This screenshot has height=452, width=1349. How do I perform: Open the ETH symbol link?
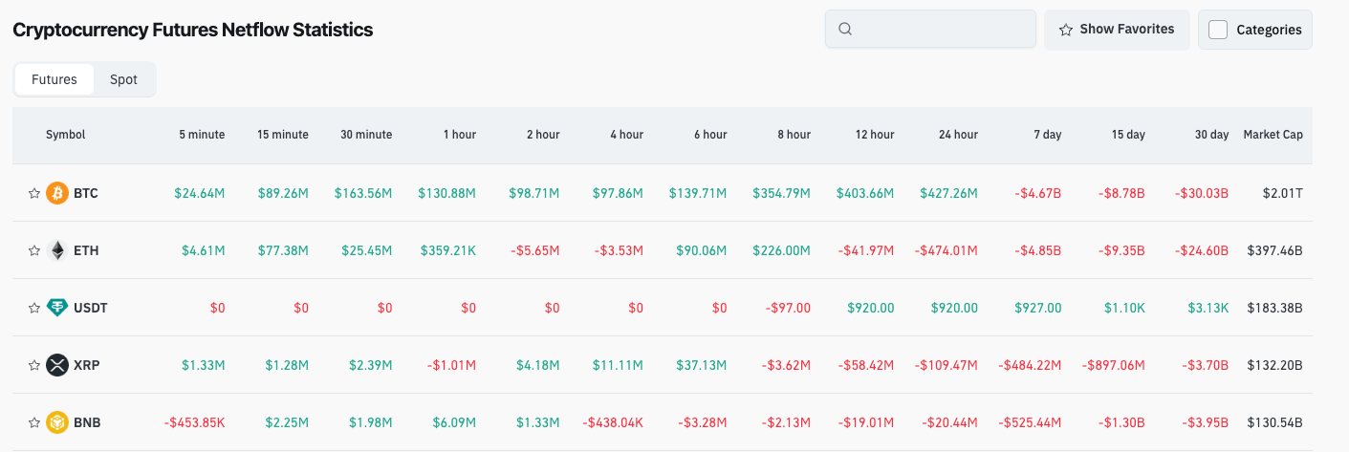tap(86, 250)
